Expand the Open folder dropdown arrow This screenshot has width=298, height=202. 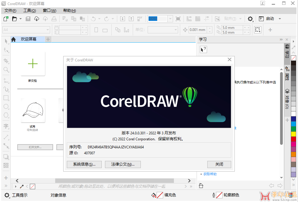tap(21, 19)
